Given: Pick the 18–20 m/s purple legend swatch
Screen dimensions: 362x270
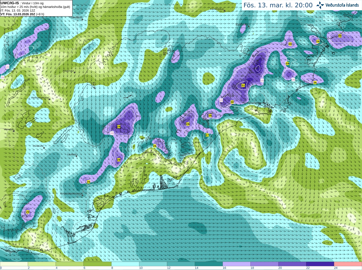Looking at the screenshot, I should [264, 264].
